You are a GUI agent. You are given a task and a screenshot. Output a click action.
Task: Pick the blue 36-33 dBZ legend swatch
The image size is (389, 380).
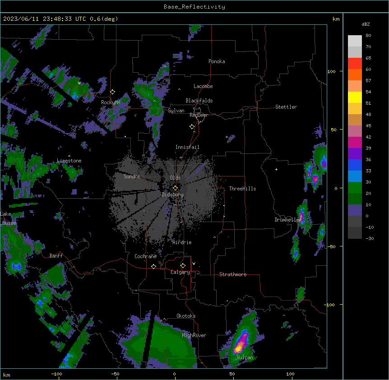point(355,165)
